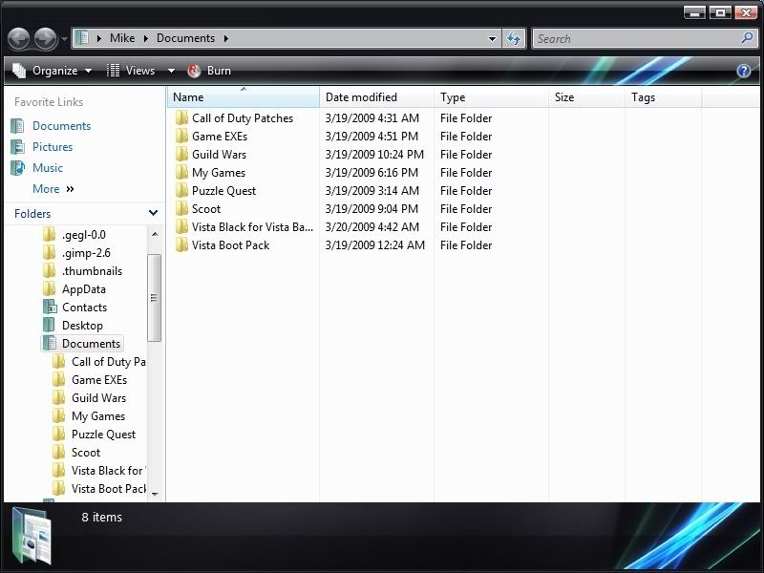Image resolution: width=764 pixels, height=573 pixels.
Task: Select Documents in the address breadcrumb
Action: [185, 38]
